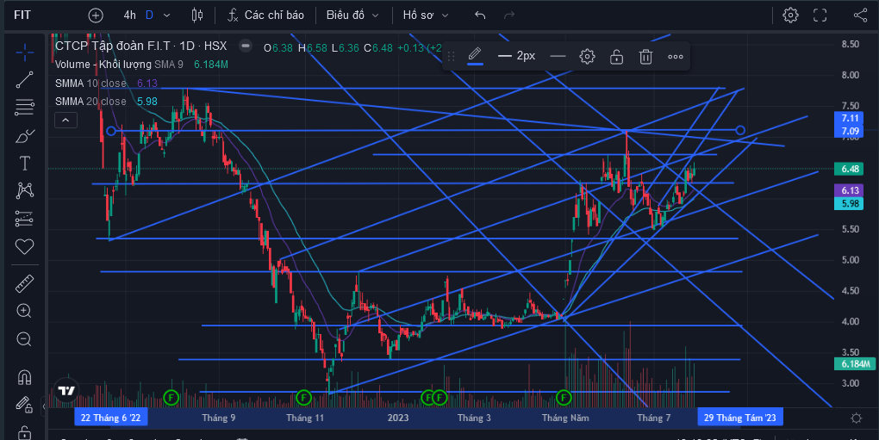Move the floating drawing toolbar handle
The width and height of the screenshot is (879, 440).
(x=451, y=56)
